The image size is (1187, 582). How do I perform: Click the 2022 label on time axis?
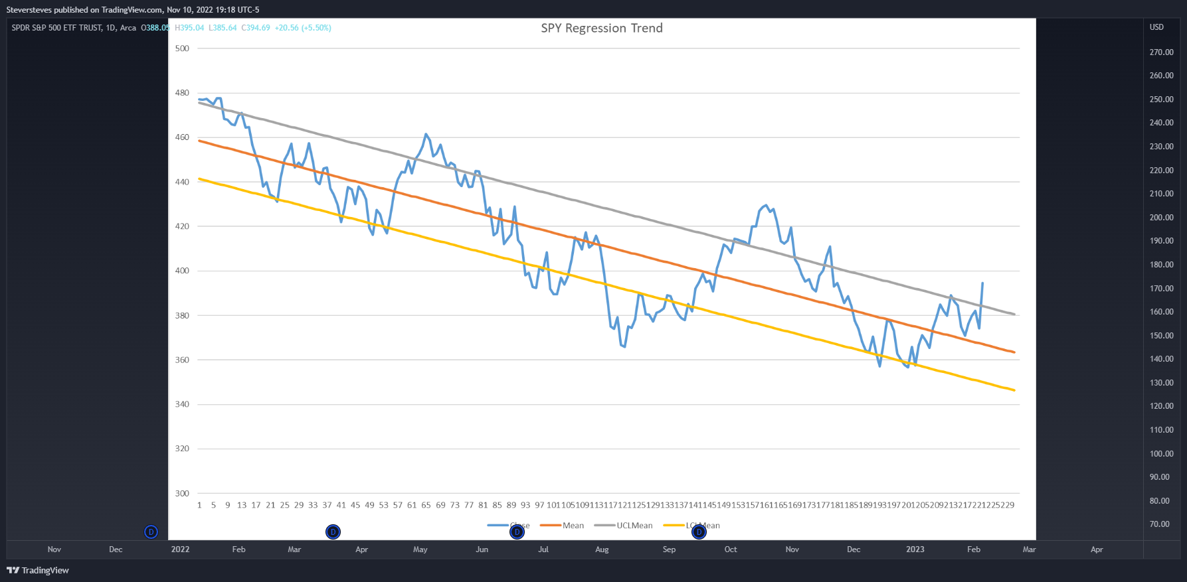180,549
